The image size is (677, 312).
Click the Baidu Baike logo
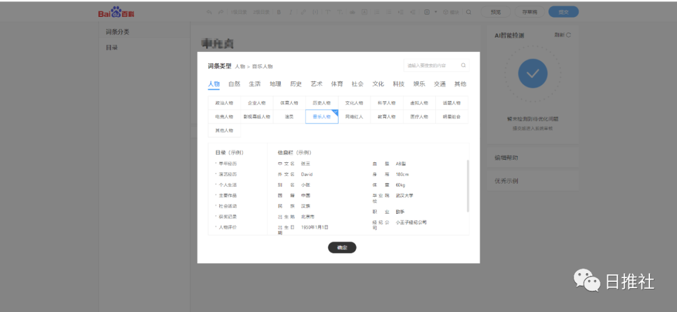pos(116,13)
